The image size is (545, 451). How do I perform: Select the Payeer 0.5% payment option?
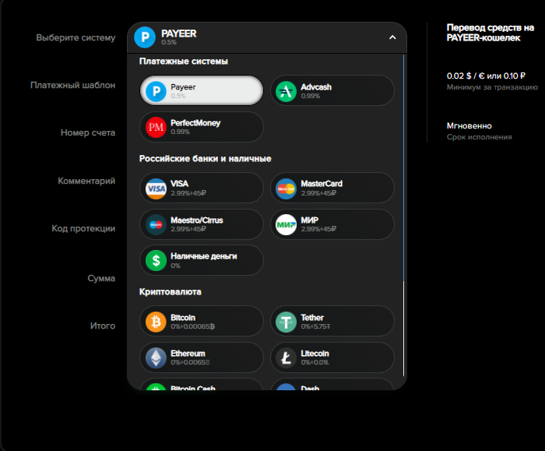coord(202,91)
